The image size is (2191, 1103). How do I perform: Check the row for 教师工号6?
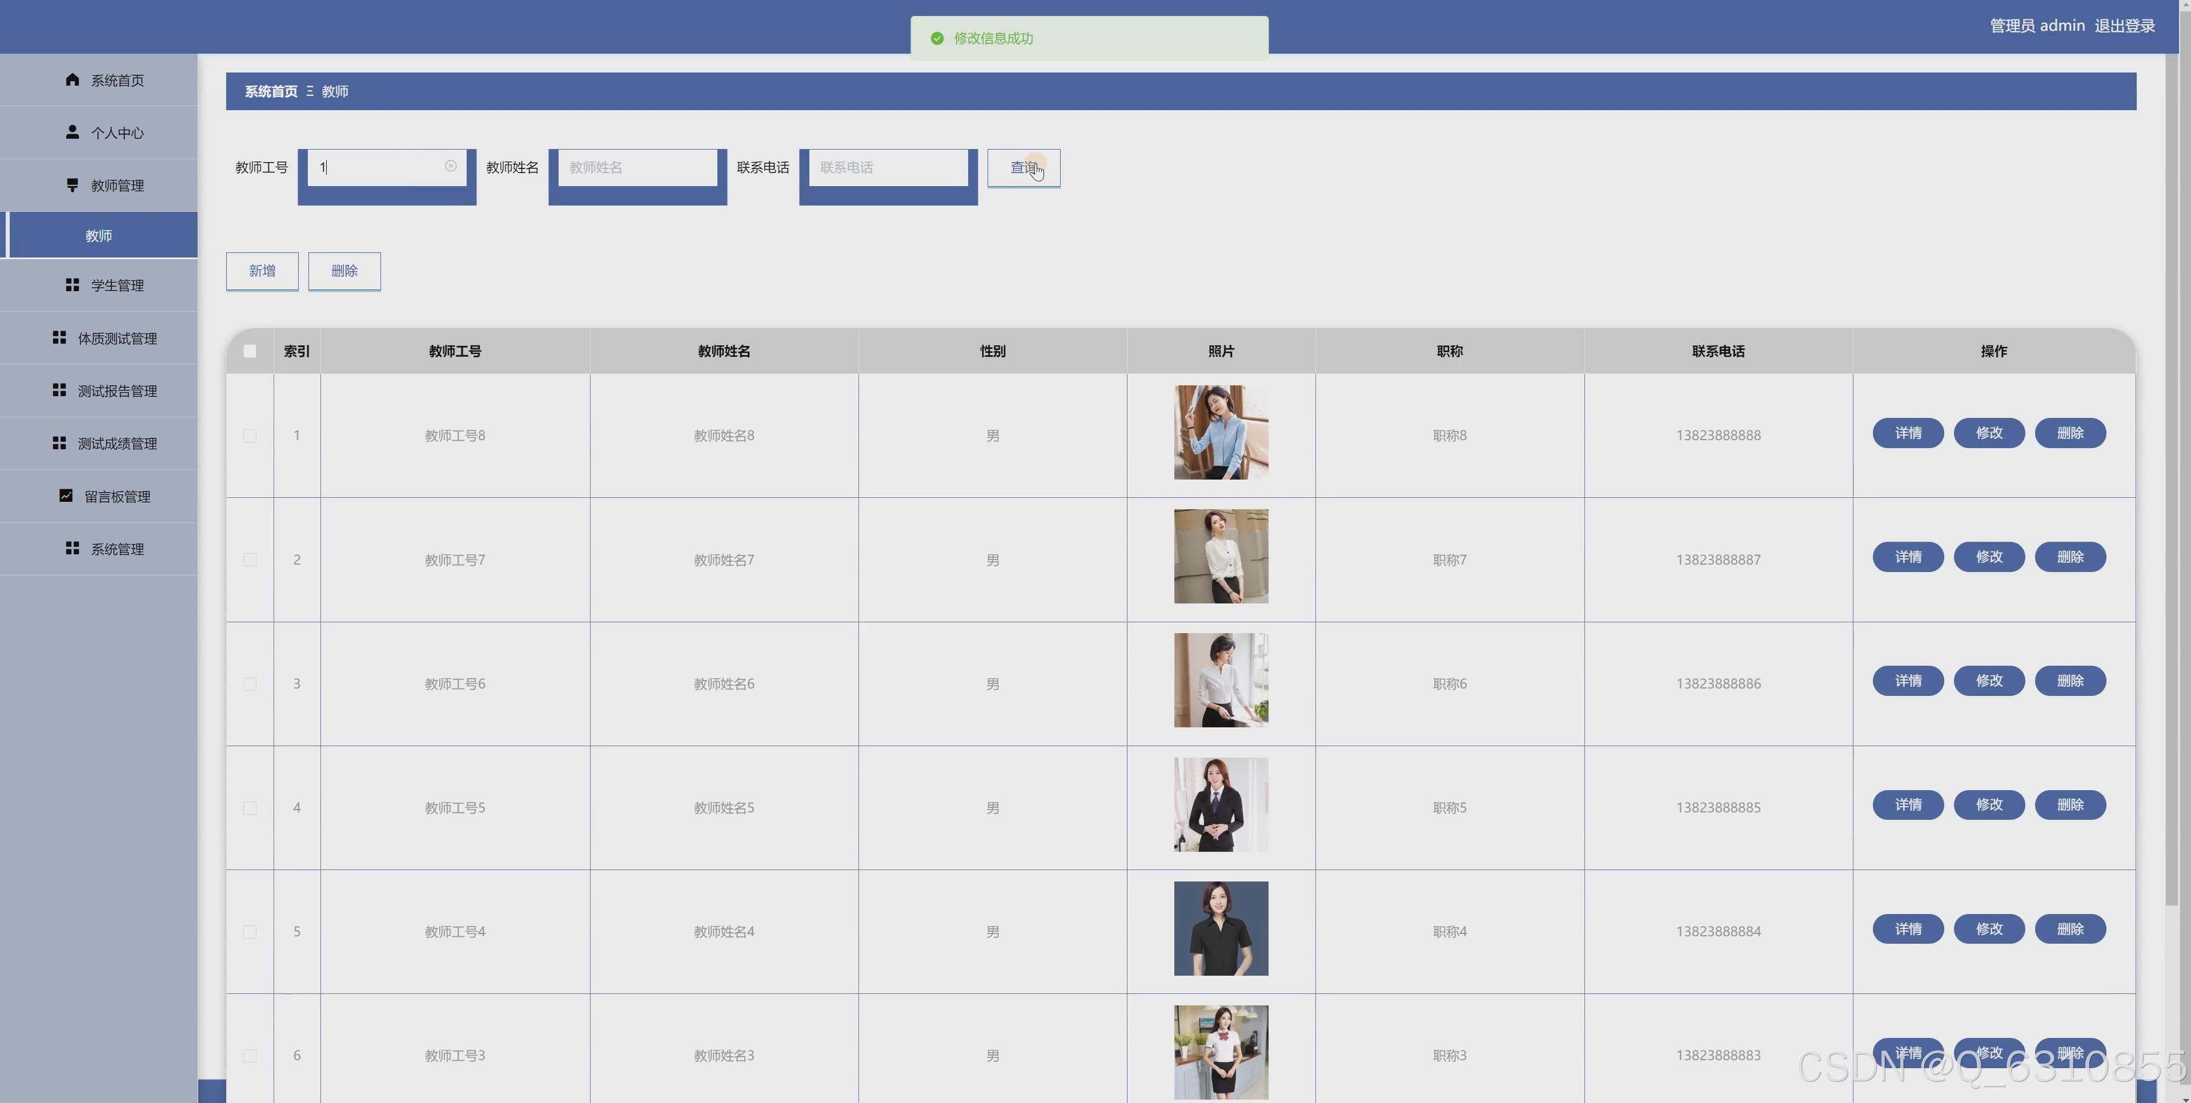(x=249, y=684)
